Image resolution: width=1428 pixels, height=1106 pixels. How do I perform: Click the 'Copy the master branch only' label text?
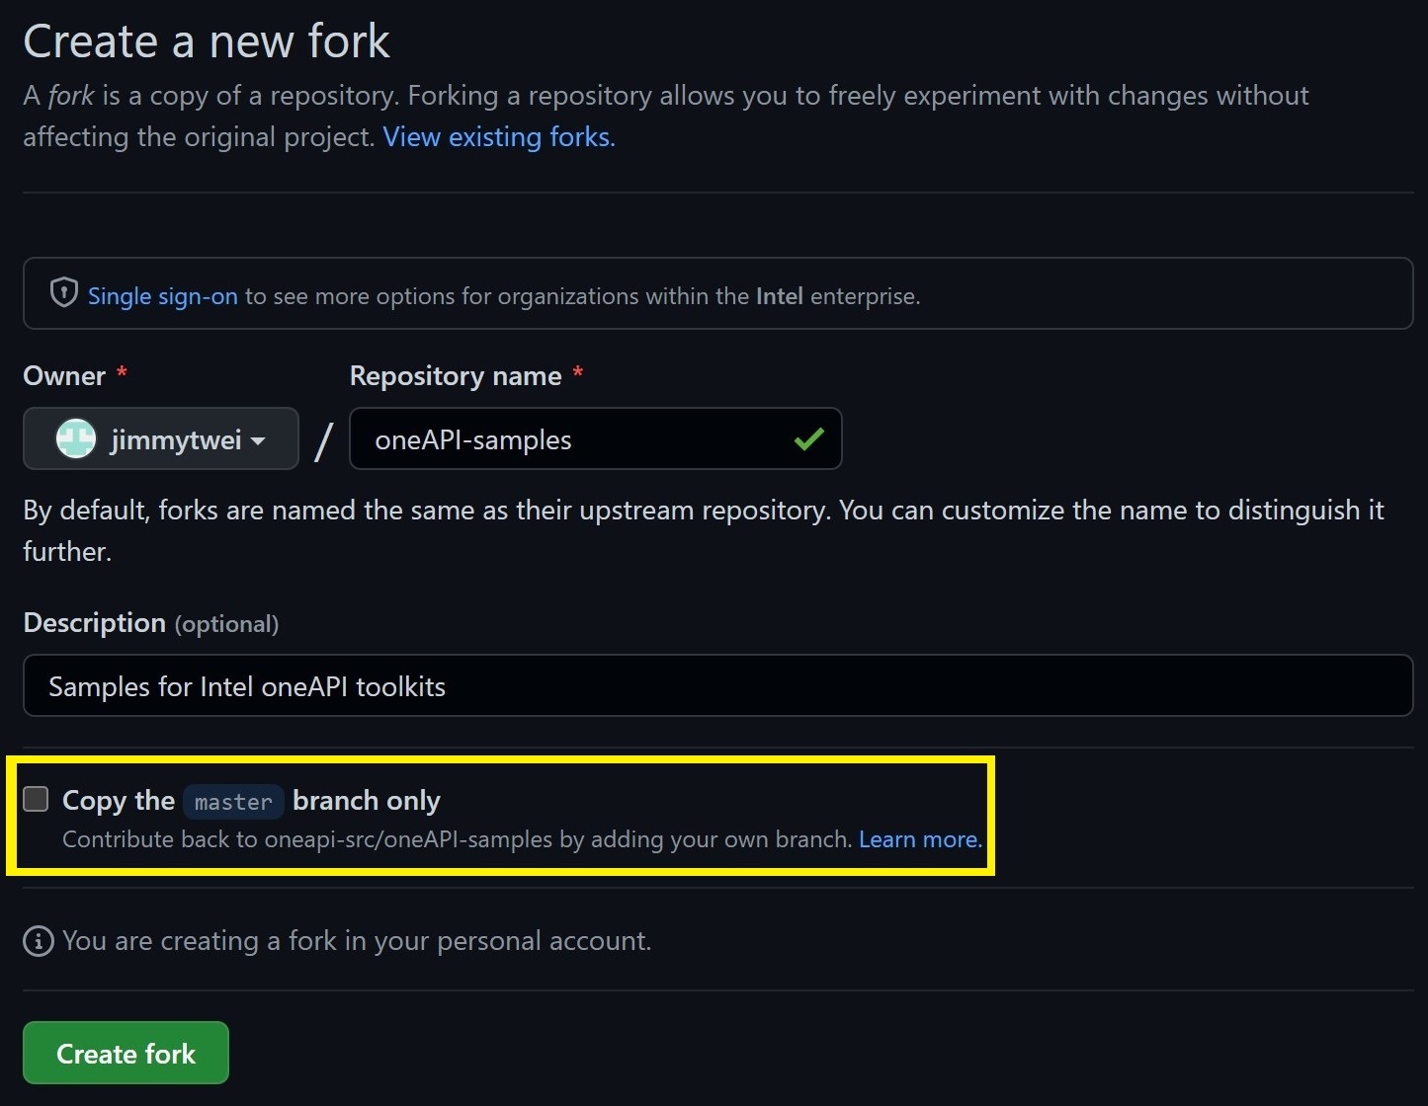(x=251, y=801)
